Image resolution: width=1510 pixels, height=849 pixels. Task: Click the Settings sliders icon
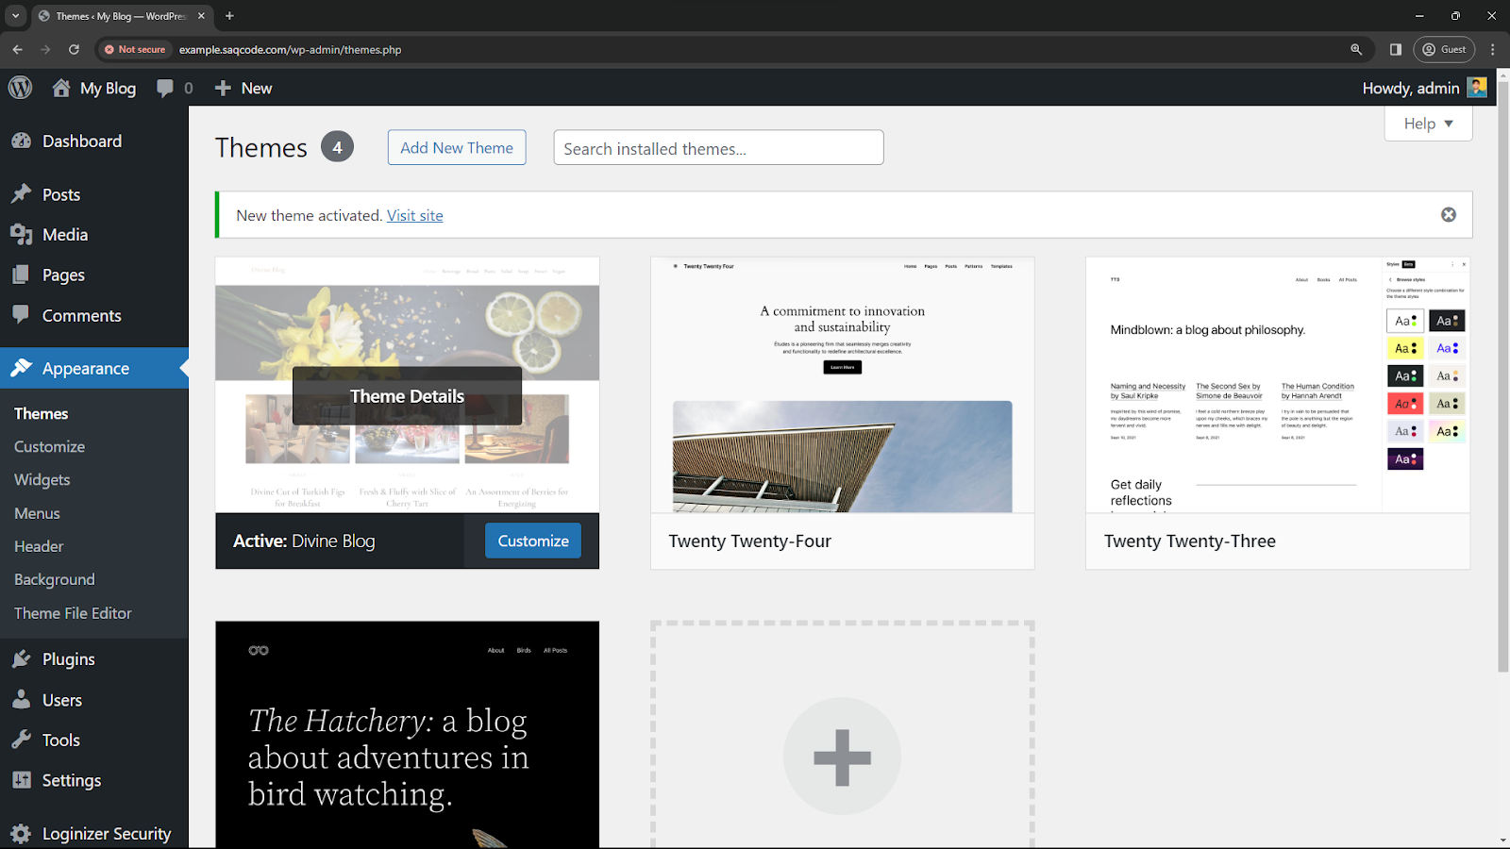(x=22, y=780)
